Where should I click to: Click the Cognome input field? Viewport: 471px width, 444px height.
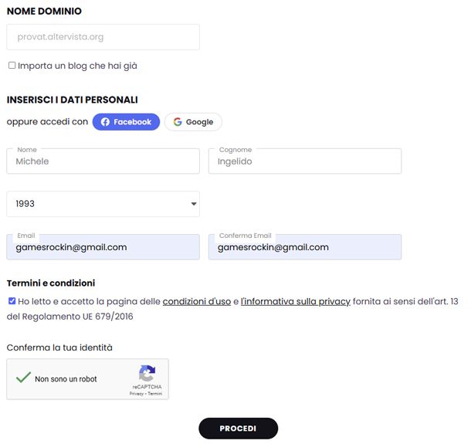304,161
